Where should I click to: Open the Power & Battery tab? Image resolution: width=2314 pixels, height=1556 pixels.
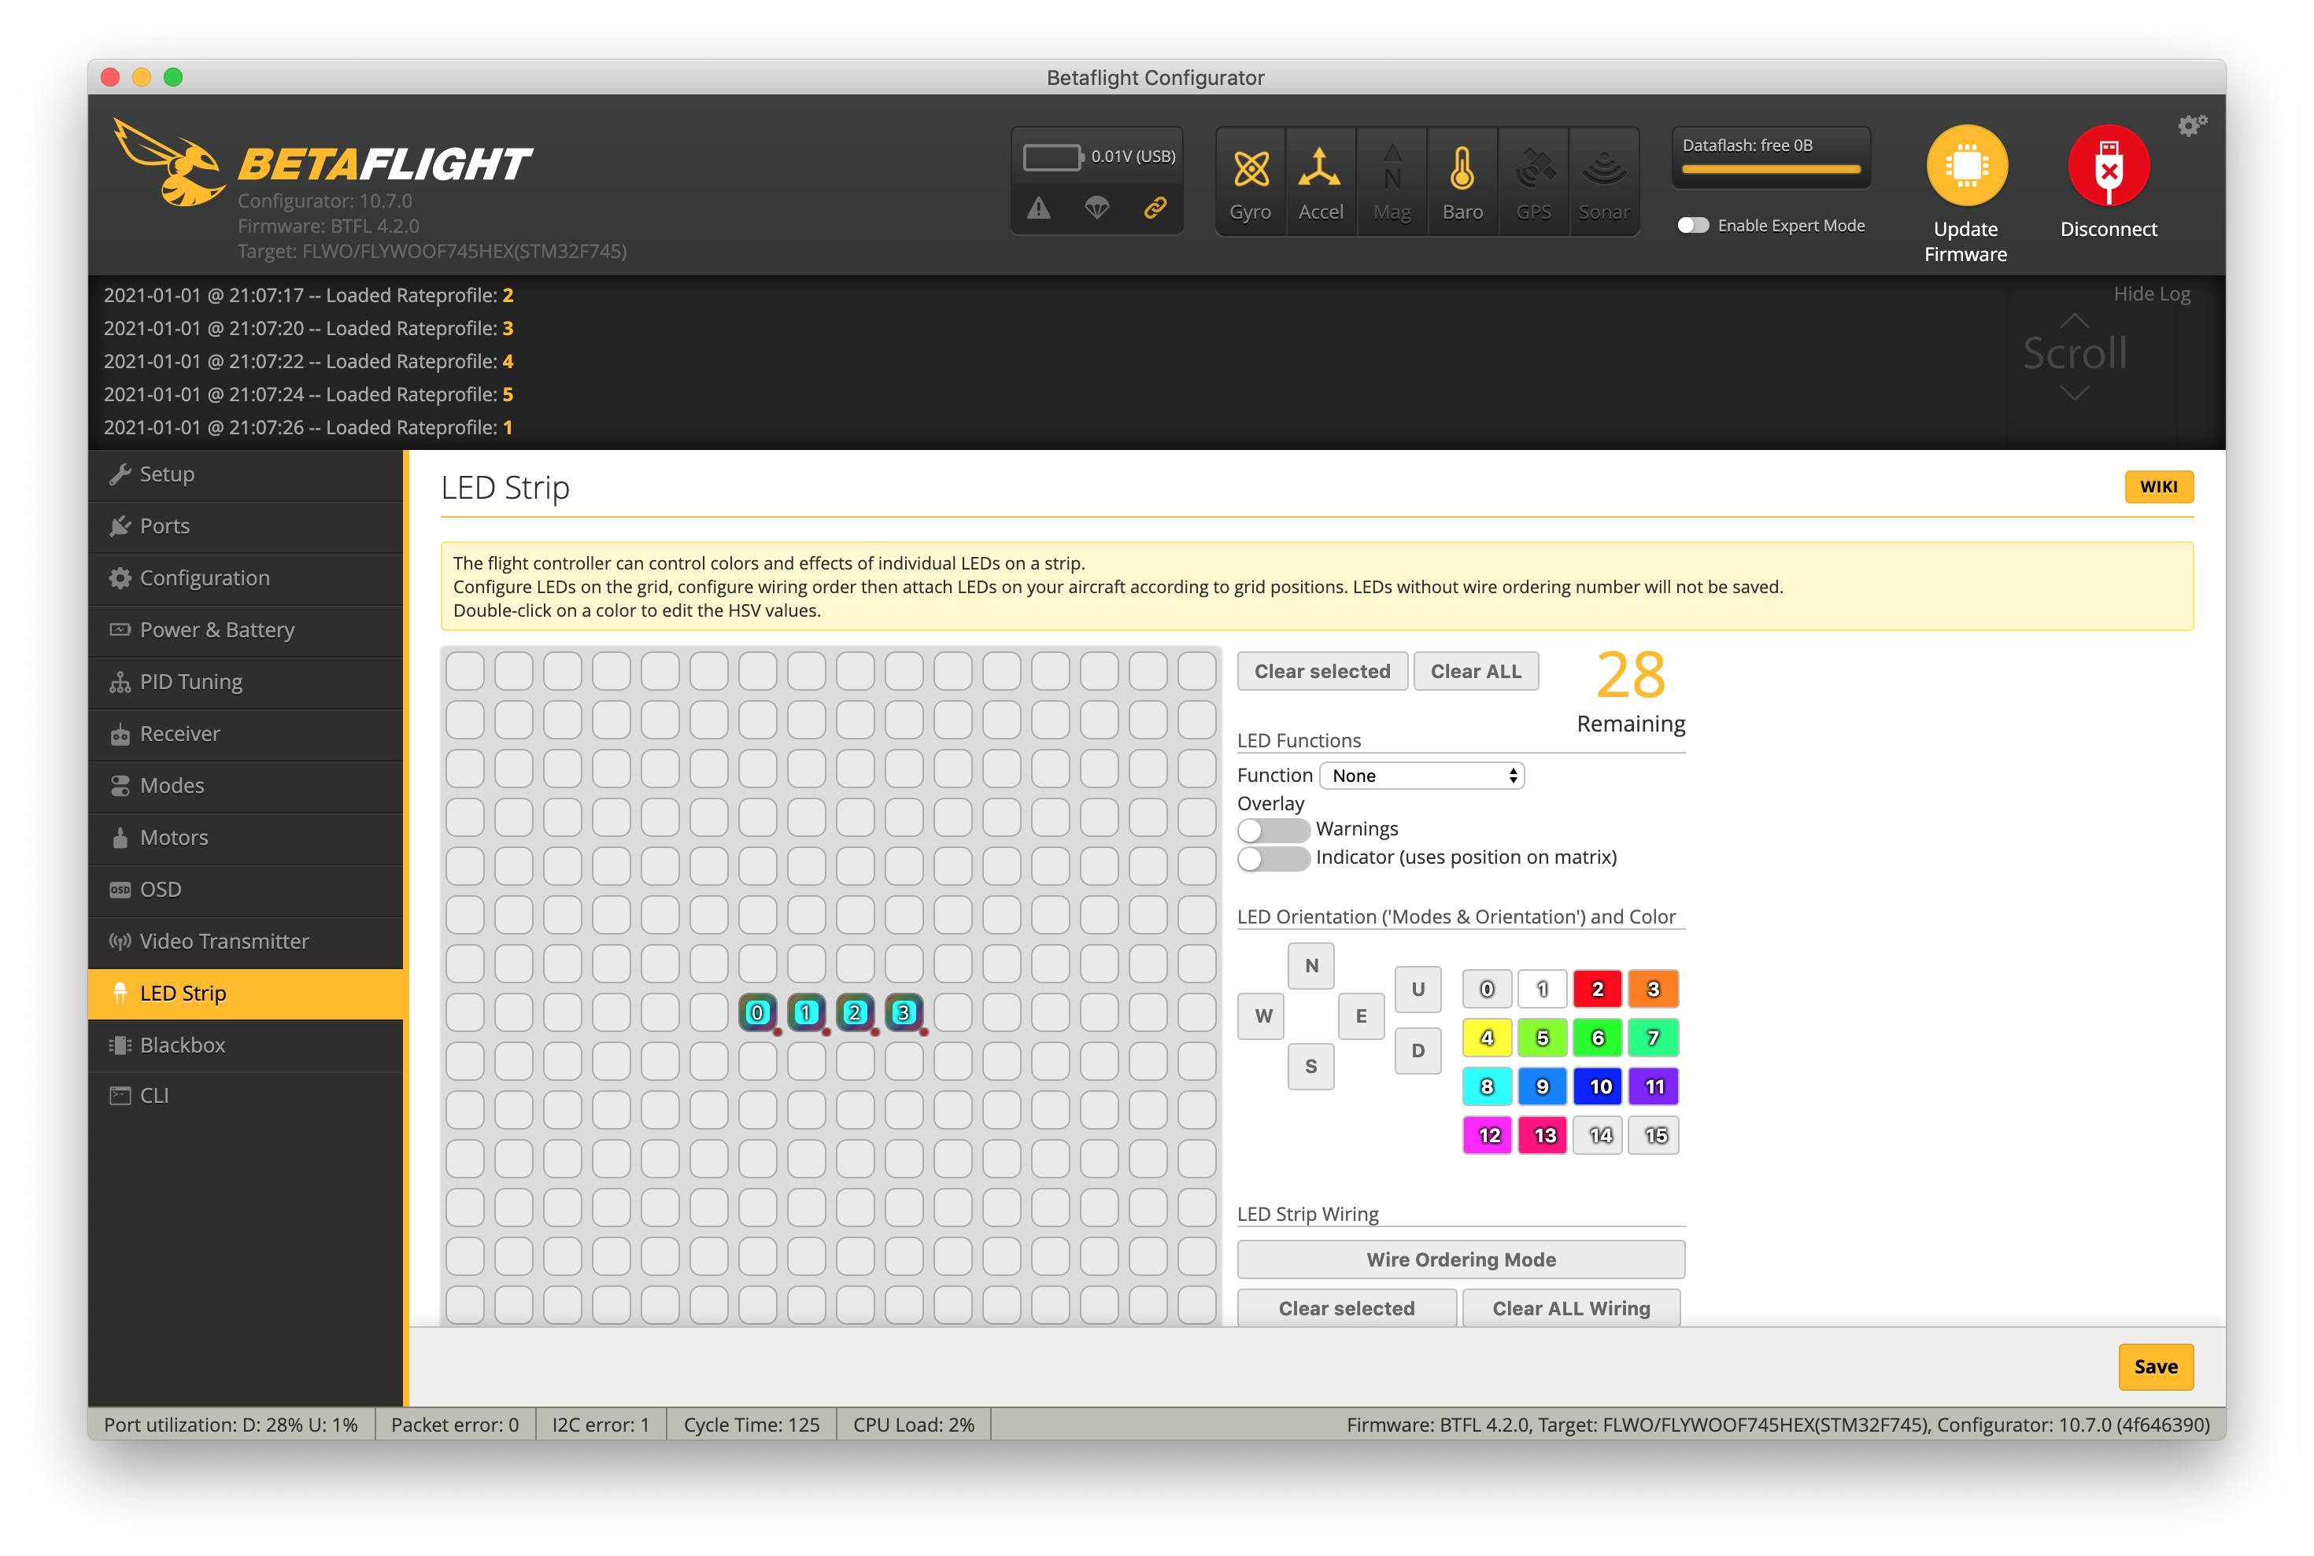[x=246, y=630]
